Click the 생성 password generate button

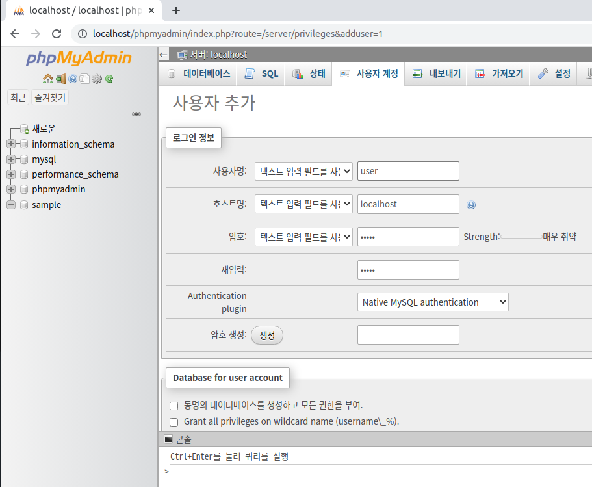267,335
